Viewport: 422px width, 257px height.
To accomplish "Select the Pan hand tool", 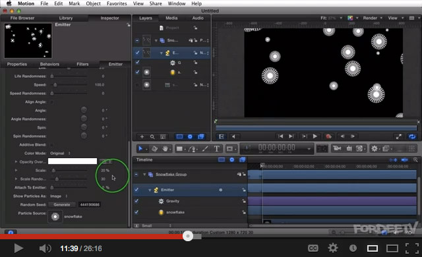I will [166, 149].
